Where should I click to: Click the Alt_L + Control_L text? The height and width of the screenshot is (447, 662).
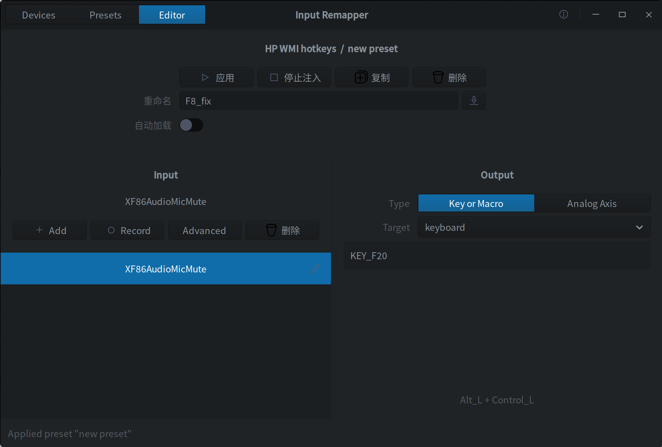click(497, 400)
